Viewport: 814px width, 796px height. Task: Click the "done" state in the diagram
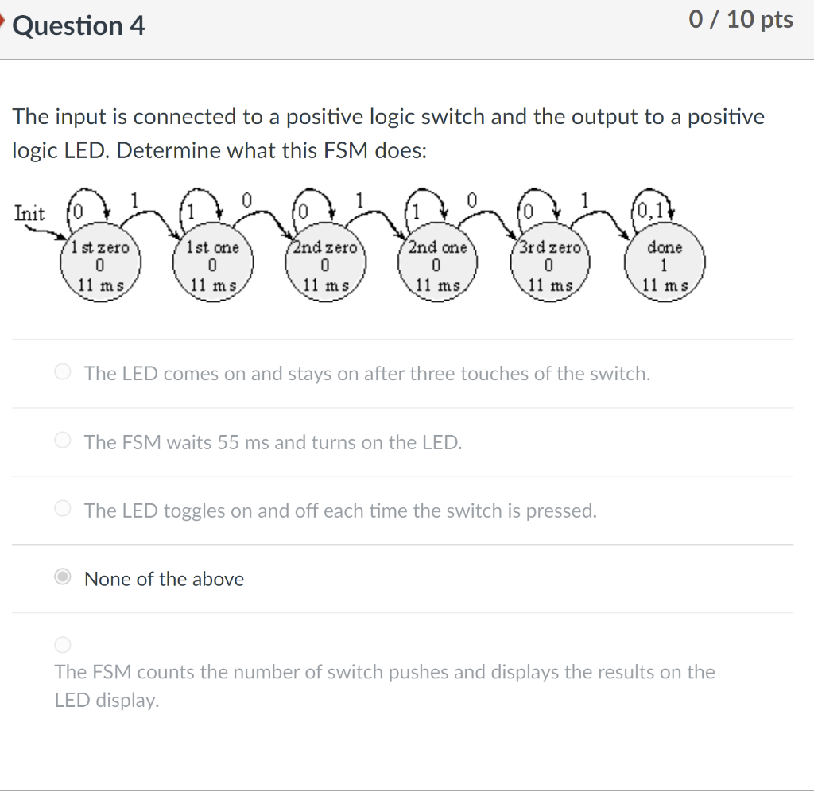[665, 262]
